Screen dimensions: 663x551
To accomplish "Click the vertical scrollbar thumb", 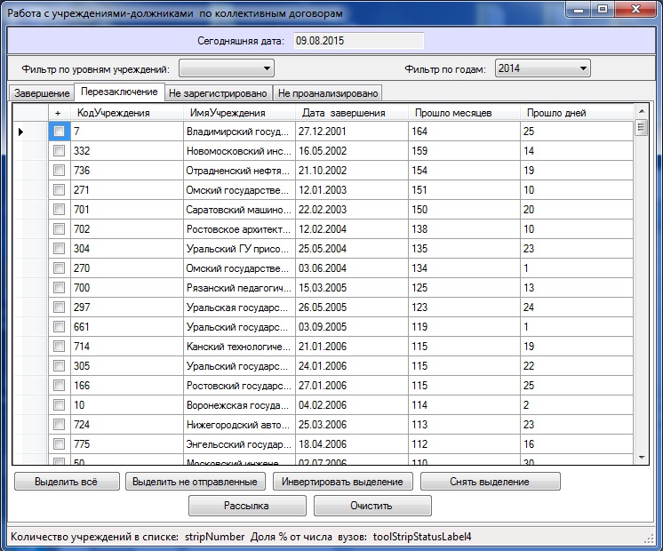I will pos(642,127).
